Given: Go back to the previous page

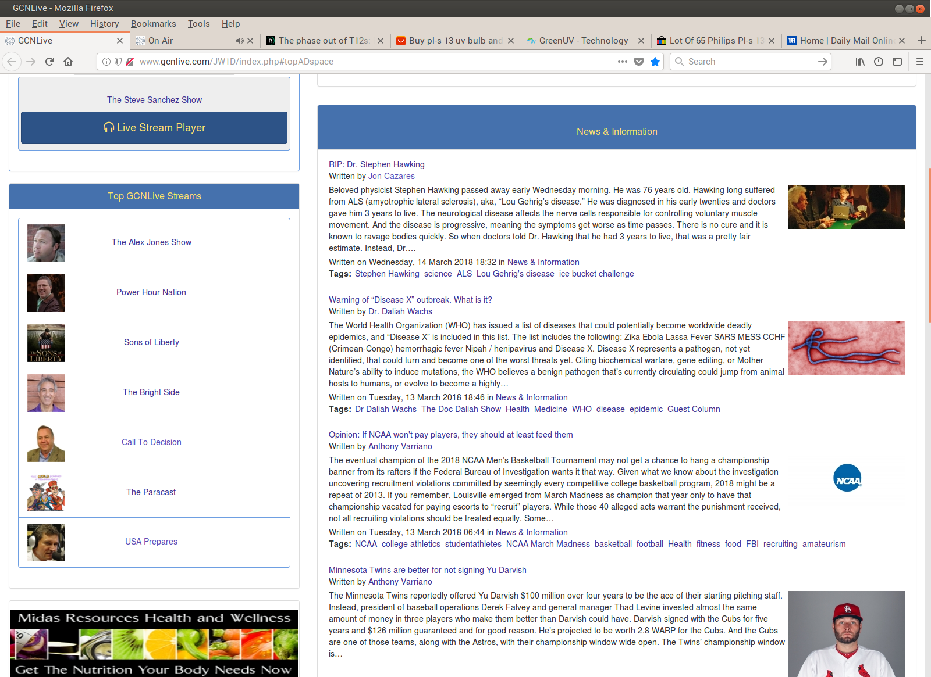Looking at the screenshot, I should click(12, 62).
